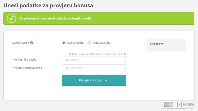Select the Fizička osoba radio button
198x111 pixels.
point(64,43)
